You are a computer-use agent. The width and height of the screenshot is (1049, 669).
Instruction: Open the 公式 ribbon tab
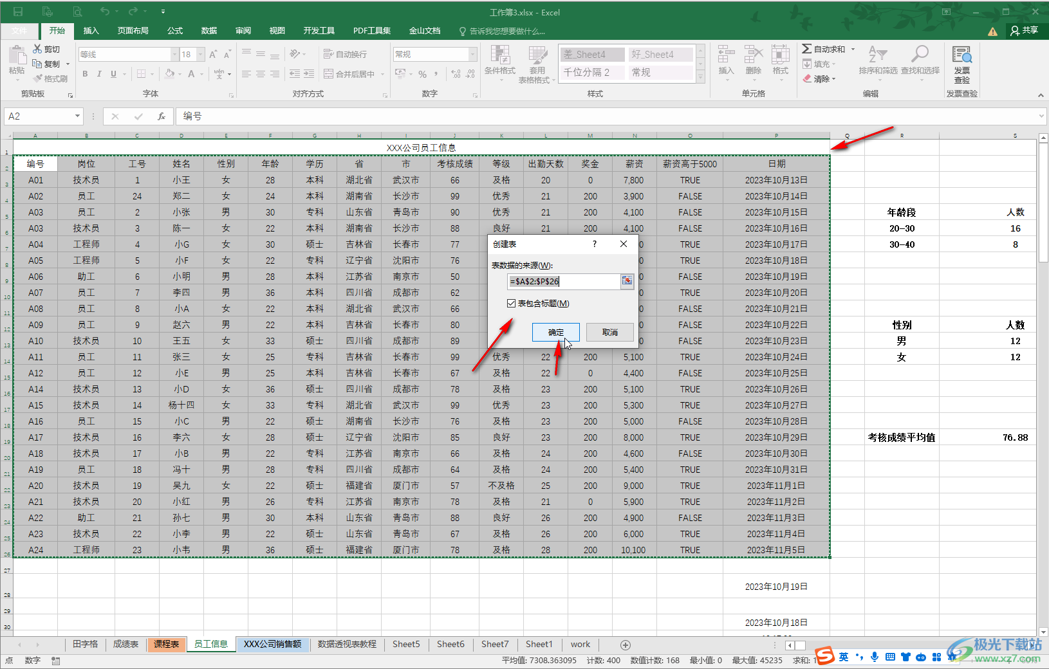click(175, 30)
